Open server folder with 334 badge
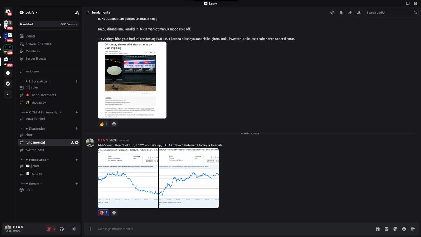Image resolution: width=421 pixels, height=237 pixels. (x=8, y=25)
